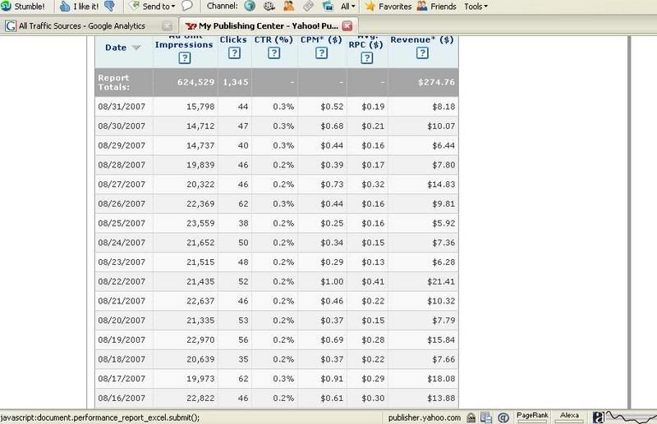Viewport: 657px width, 424px height.
Task: Open the help icon under CPM* ($)
Action: click(320, 53)
